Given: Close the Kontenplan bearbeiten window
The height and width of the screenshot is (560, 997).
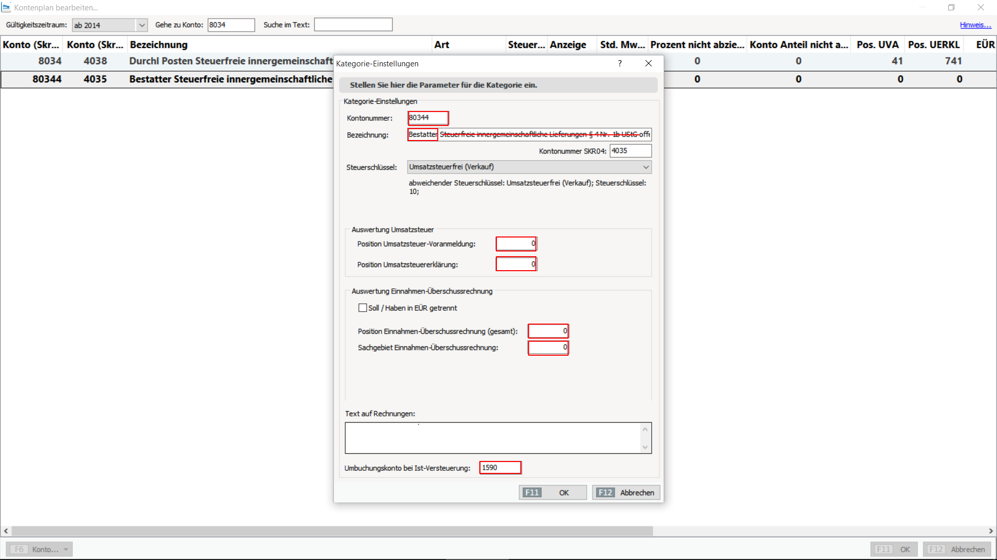Looking at the screenshot, I should pyautogui.click(x=981, y=7).
